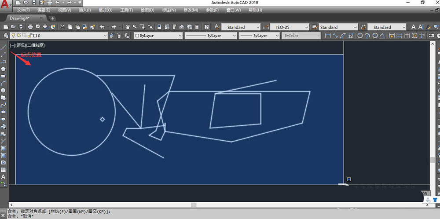Close the Drawing4* tab
The image size is (440, 219).
[41, 18]
